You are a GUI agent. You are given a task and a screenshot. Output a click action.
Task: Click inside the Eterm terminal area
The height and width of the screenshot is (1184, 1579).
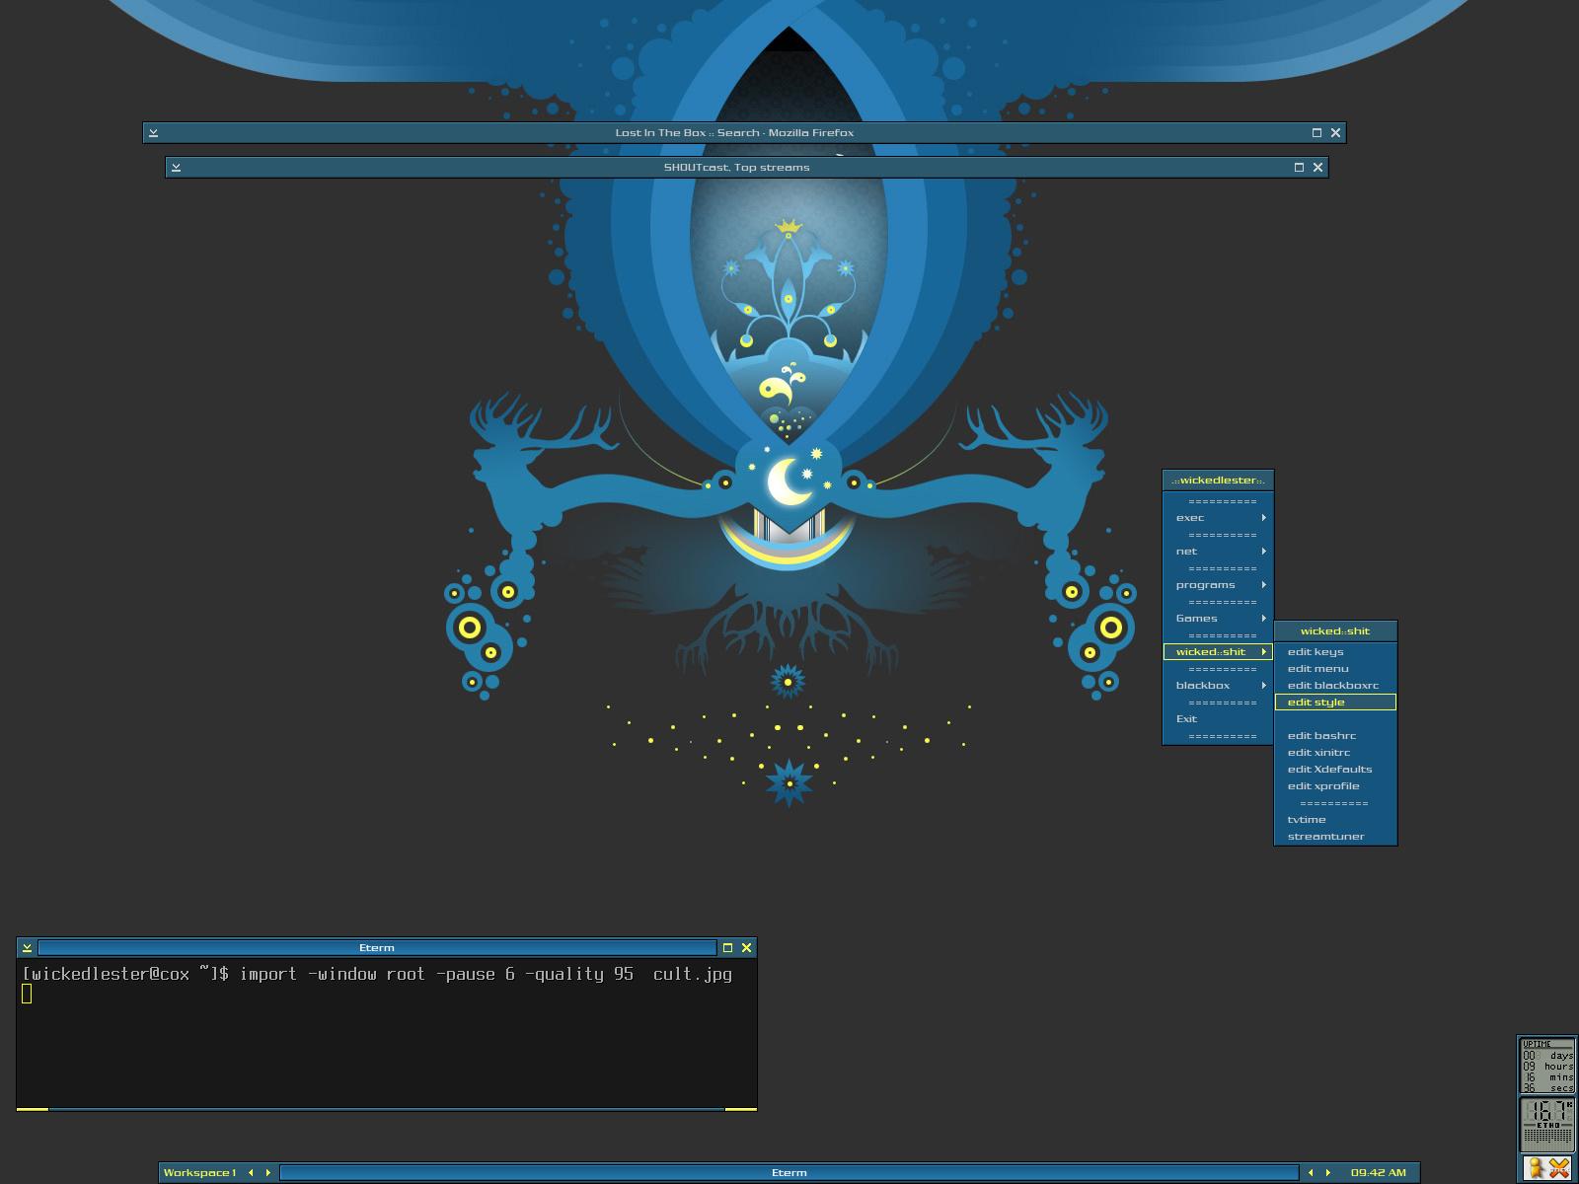point(387,1033)
